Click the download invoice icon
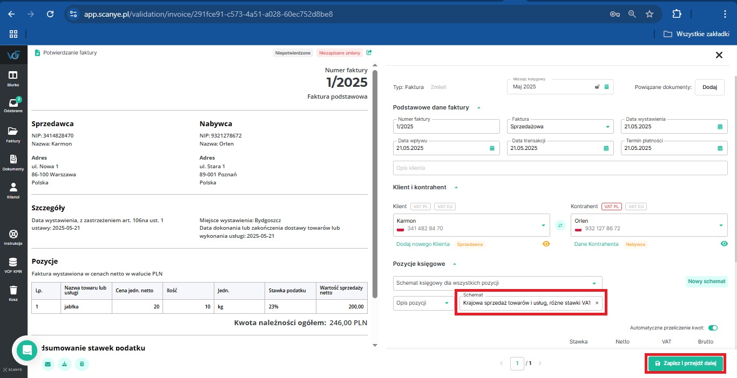Viewport: 737px width, 378px height. [x=65, y=364]
